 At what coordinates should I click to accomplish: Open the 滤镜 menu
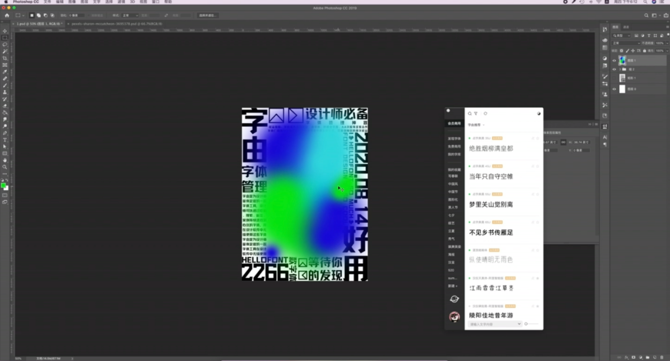(122, 2)
